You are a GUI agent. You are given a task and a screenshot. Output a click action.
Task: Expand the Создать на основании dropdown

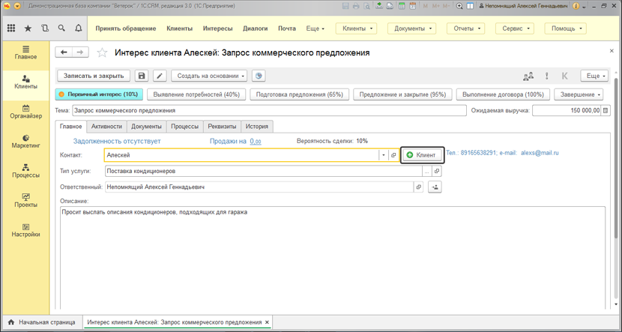[211, 76]
